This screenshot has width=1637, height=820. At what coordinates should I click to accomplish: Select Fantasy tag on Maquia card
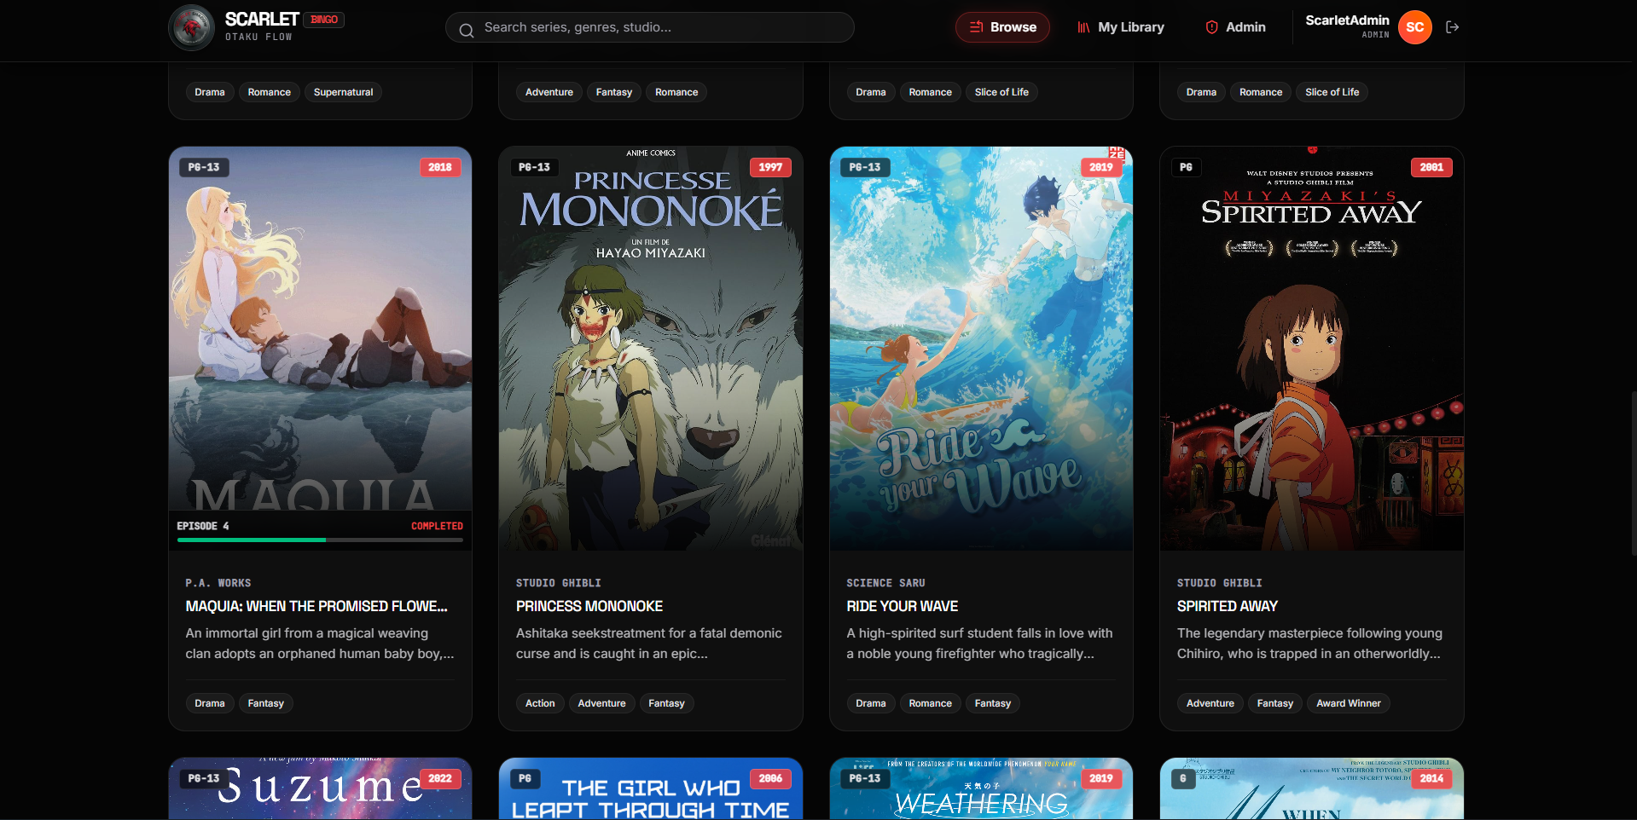click(265, 703)
